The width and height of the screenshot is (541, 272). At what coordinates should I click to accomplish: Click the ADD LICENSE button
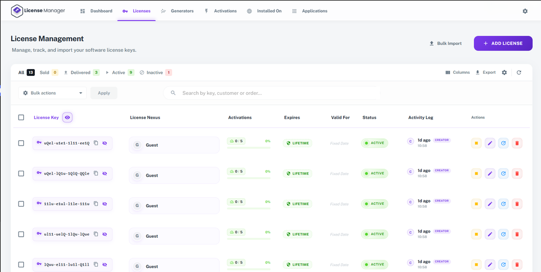(503, 43)
